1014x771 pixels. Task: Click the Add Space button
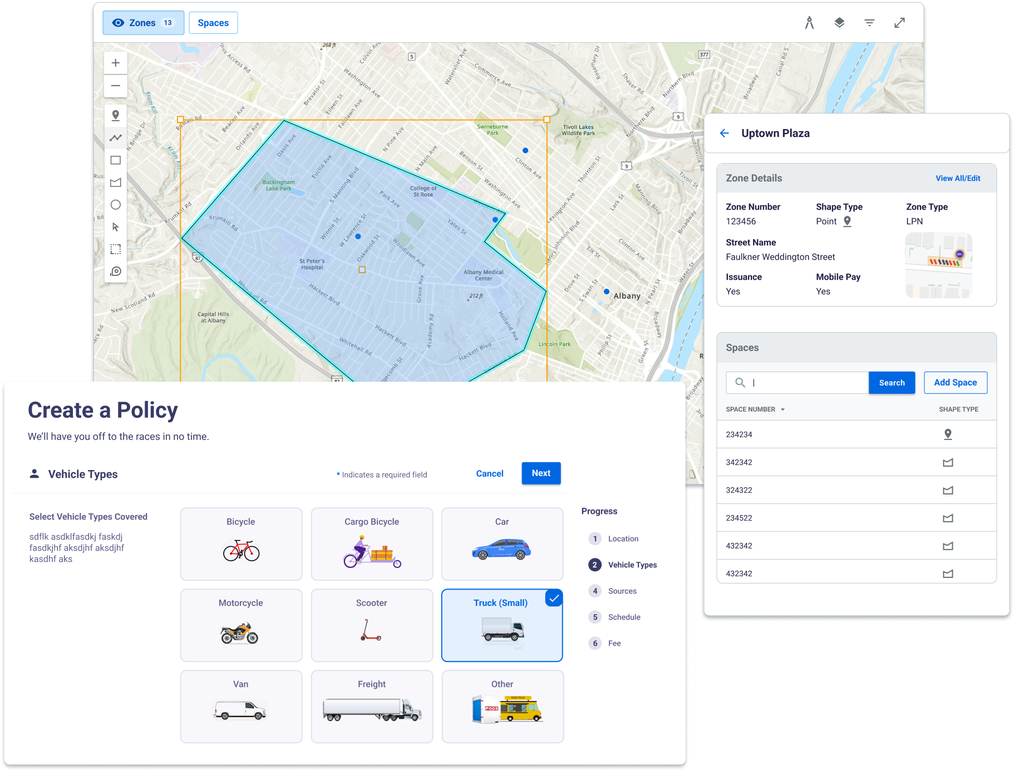pyautogui.click(x=955, y=383)
